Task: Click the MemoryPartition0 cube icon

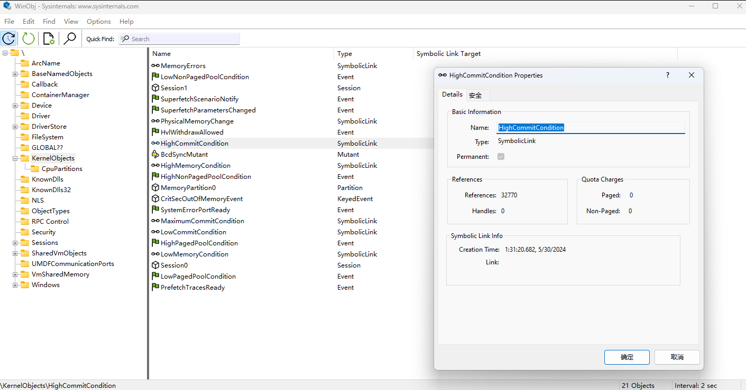Action: (x=155, y=188)
